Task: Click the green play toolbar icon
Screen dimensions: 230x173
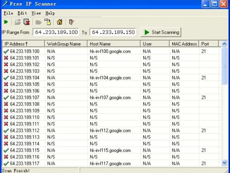Action: [x=6, y=22]
